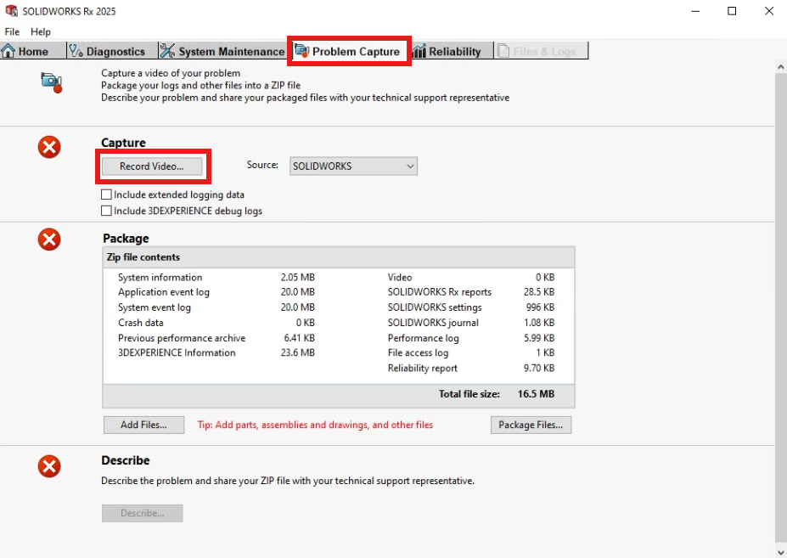
Task: Click the 3DEXPERIENCE Information entry
Action: [x=177, y=352]
